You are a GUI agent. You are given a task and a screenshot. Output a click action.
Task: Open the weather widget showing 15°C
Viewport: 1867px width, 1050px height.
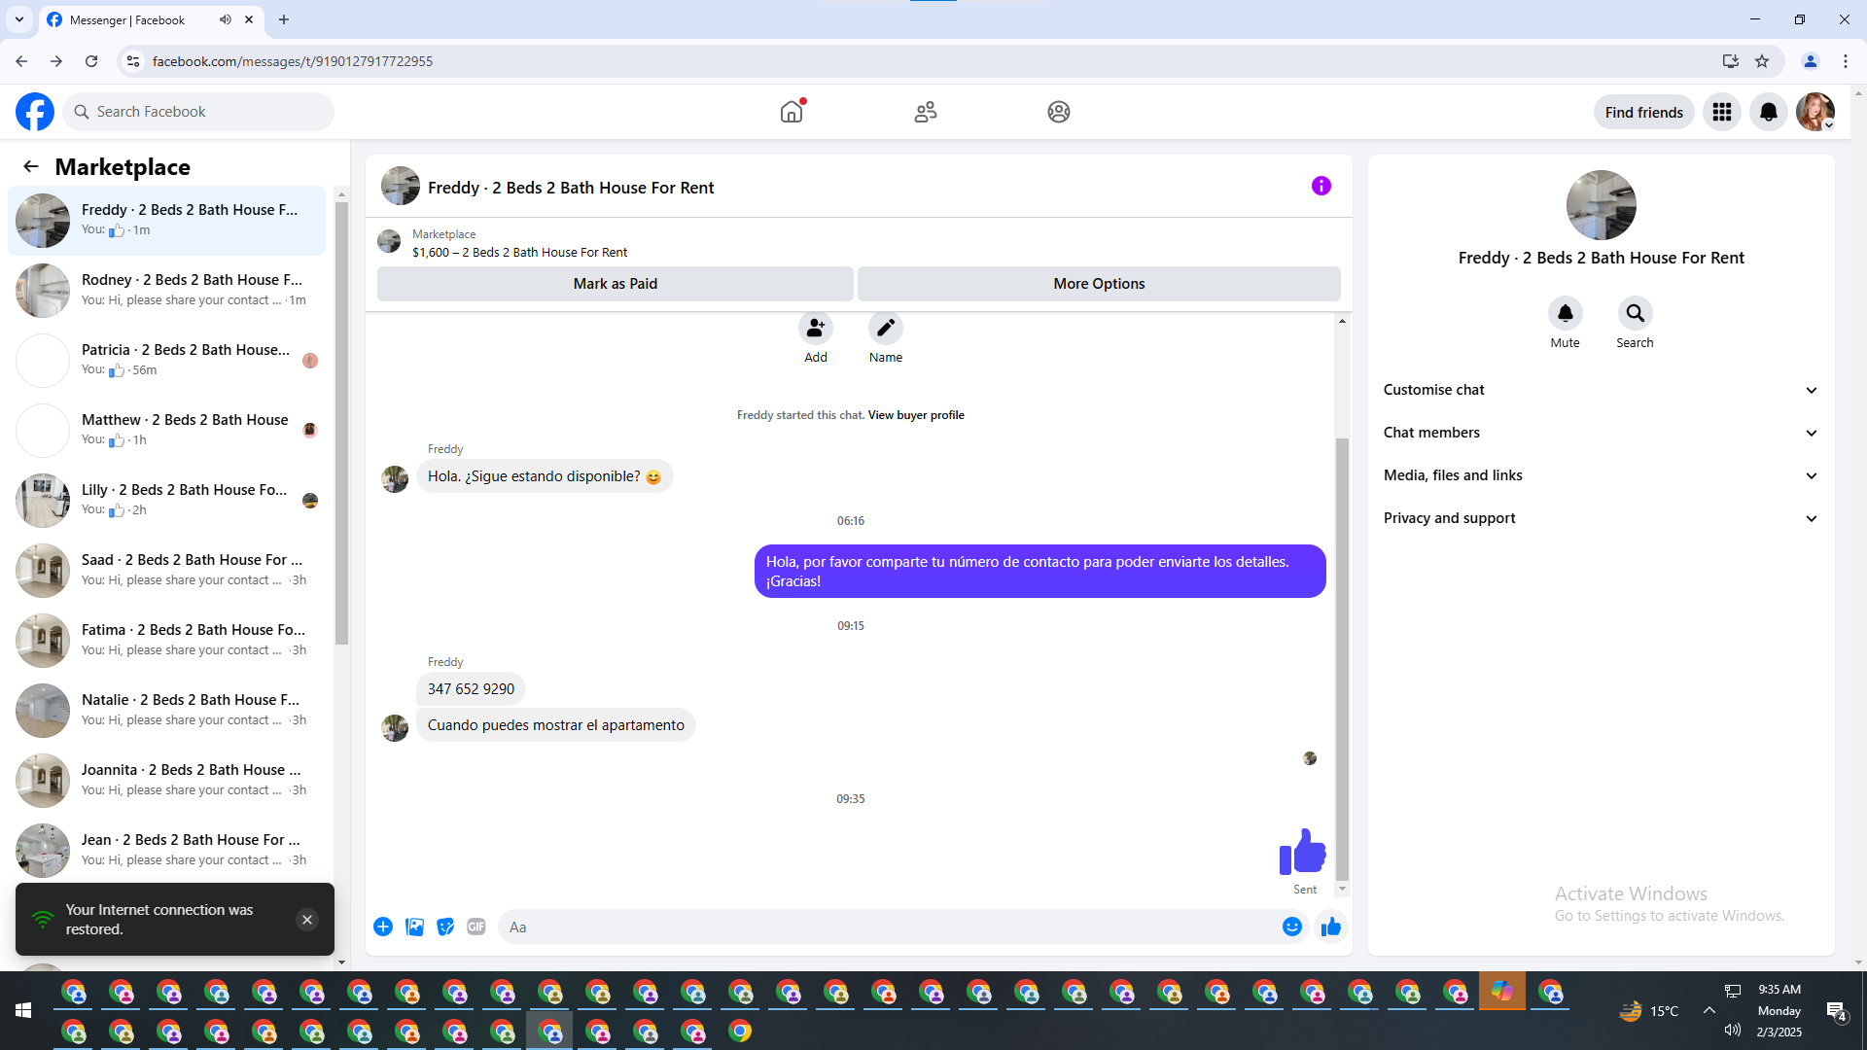pyautogui.click(x=1649, y=1011)
